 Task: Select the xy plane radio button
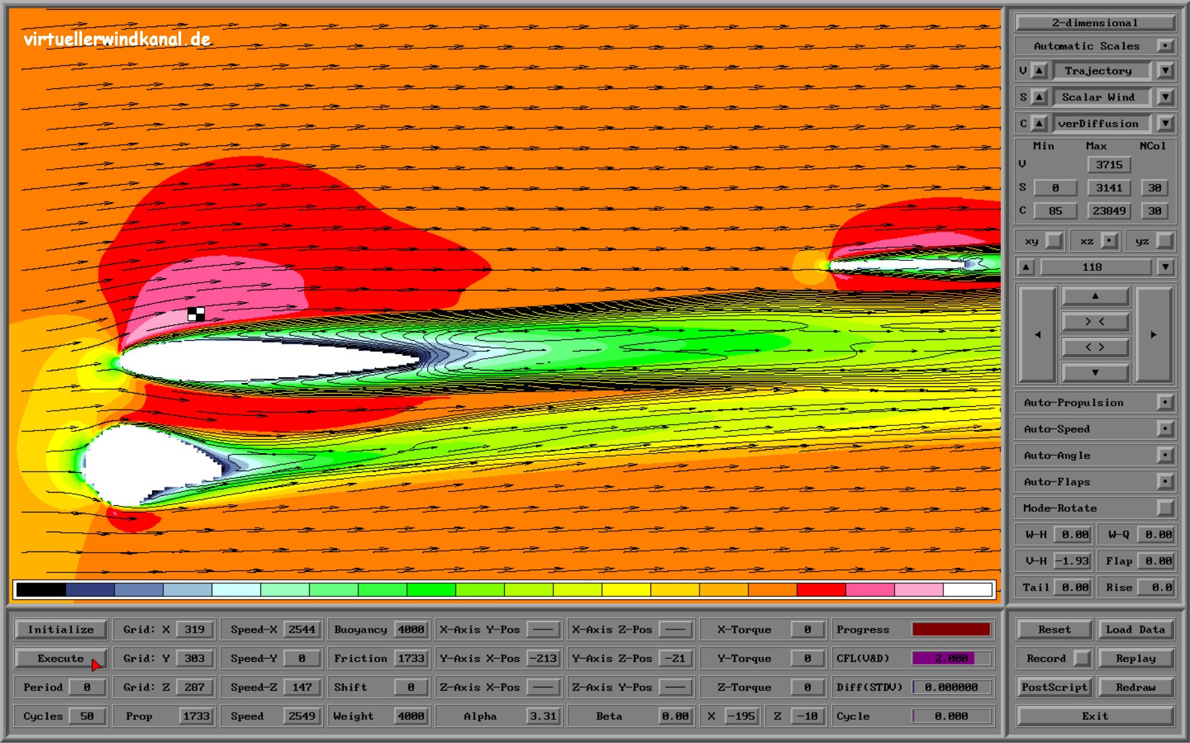point(1054,241)
